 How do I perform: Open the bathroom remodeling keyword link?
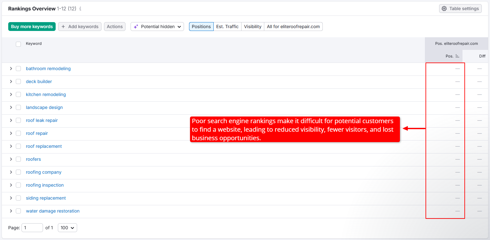[x=48, y=69]
